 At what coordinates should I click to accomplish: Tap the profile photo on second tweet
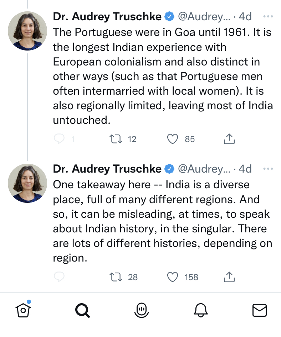coord(27,183)
